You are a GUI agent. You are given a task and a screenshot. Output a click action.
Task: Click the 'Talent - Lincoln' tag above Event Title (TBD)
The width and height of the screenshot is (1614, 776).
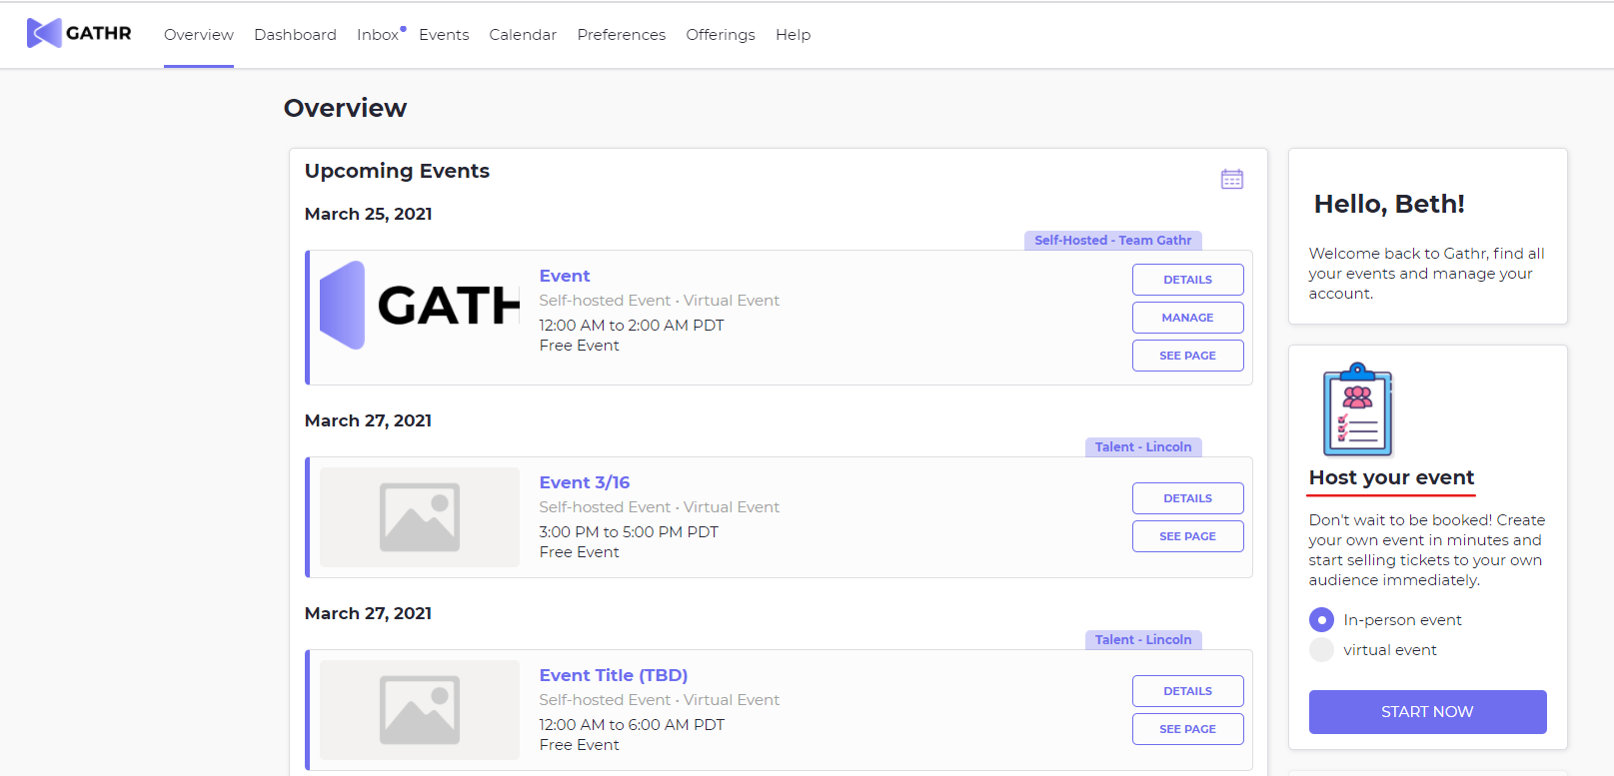click(x=1142, y=640)
